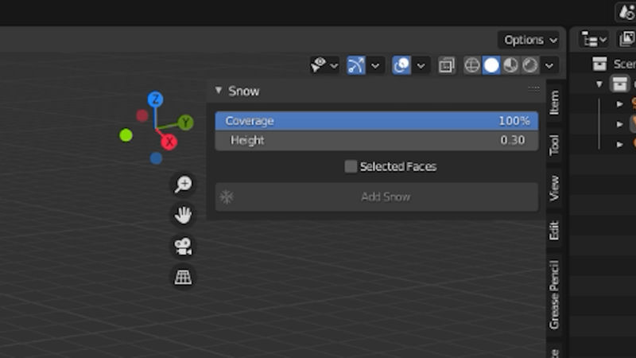Open the object visibility dropdown arrow
The image size is (636, 358).
point(334,65)
